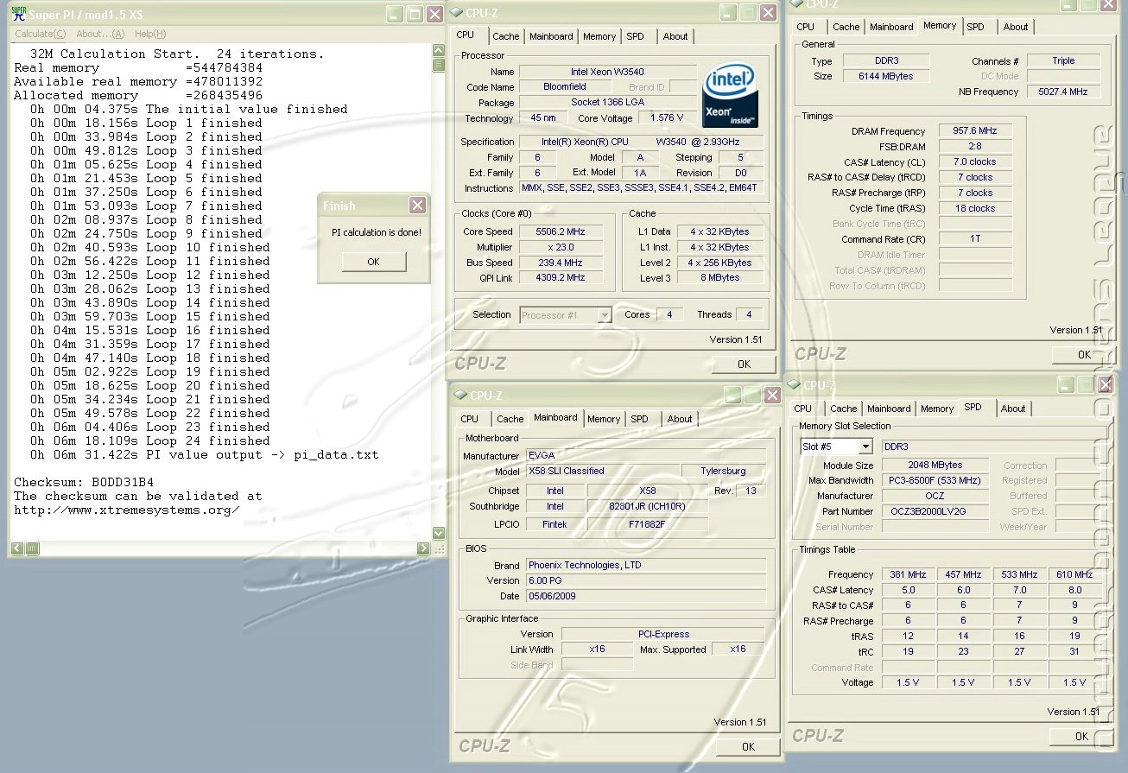Viewport: 1128px width, 773px height.
Task: Click Super PI vertical scrollbar down arrow
Action: [438, 534]
